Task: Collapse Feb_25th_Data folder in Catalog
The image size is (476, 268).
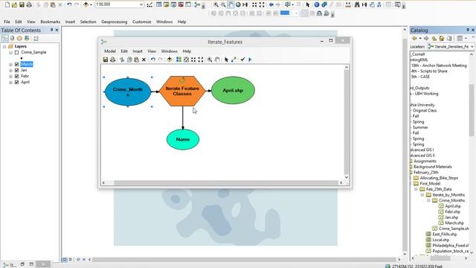Action: pyautogui.click(x=416, y=189)
